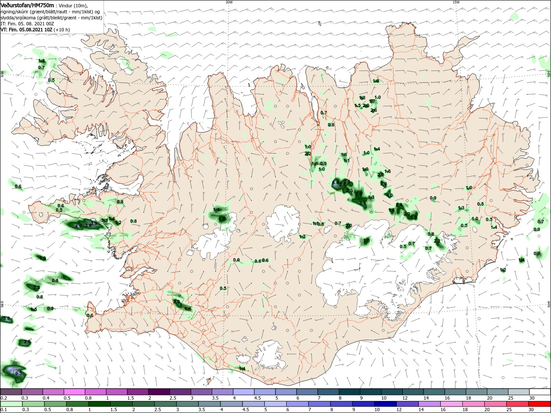Screen dimensions: 551x413
Task: Click the '15W' longitude label at the top
Action: point(456,2)
